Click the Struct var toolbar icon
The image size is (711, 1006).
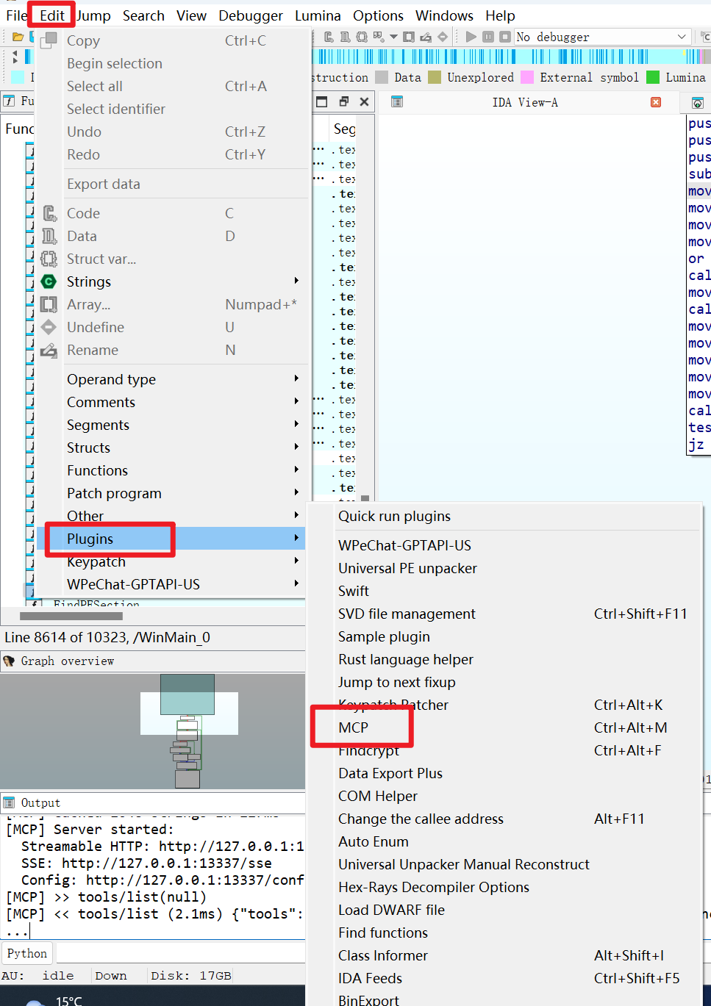(x=362, y=37)
